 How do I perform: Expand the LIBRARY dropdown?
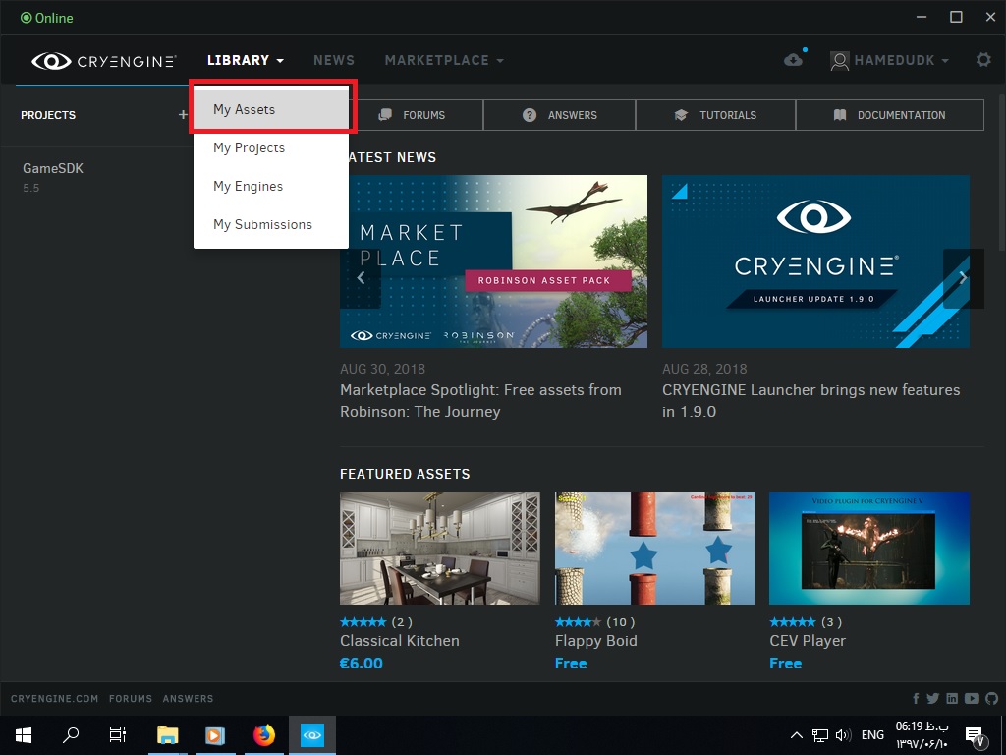click(245, 60)
